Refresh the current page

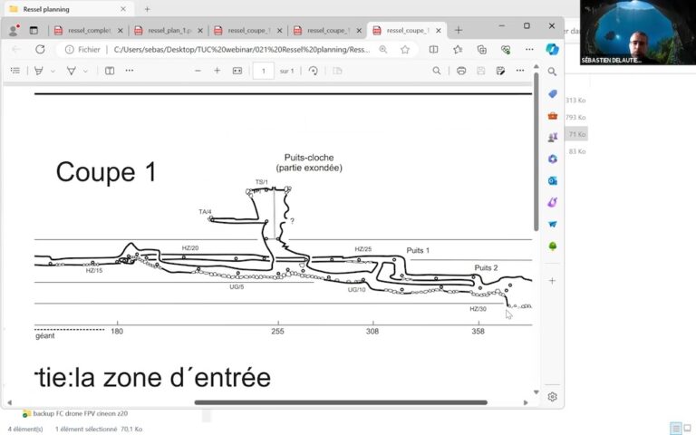click(x=40, y=49)
